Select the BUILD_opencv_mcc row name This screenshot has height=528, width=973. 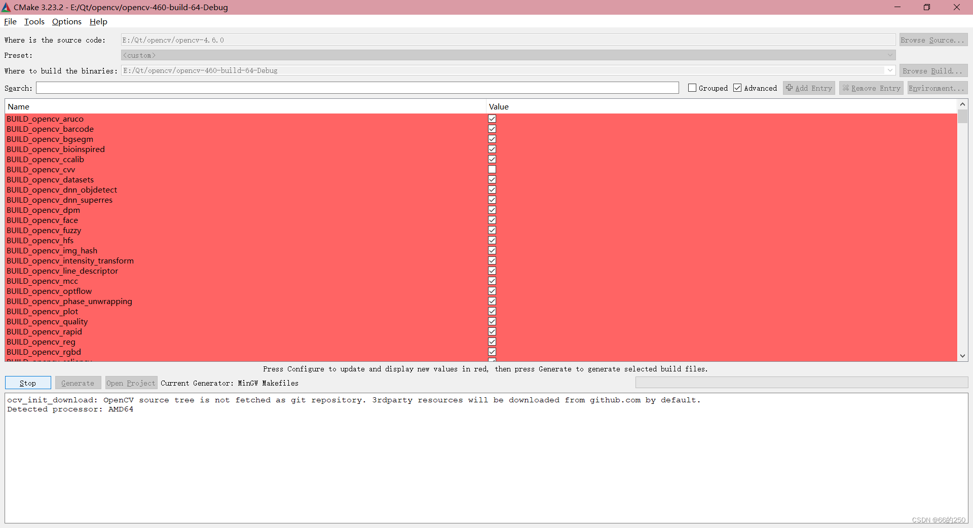[43, 281]
